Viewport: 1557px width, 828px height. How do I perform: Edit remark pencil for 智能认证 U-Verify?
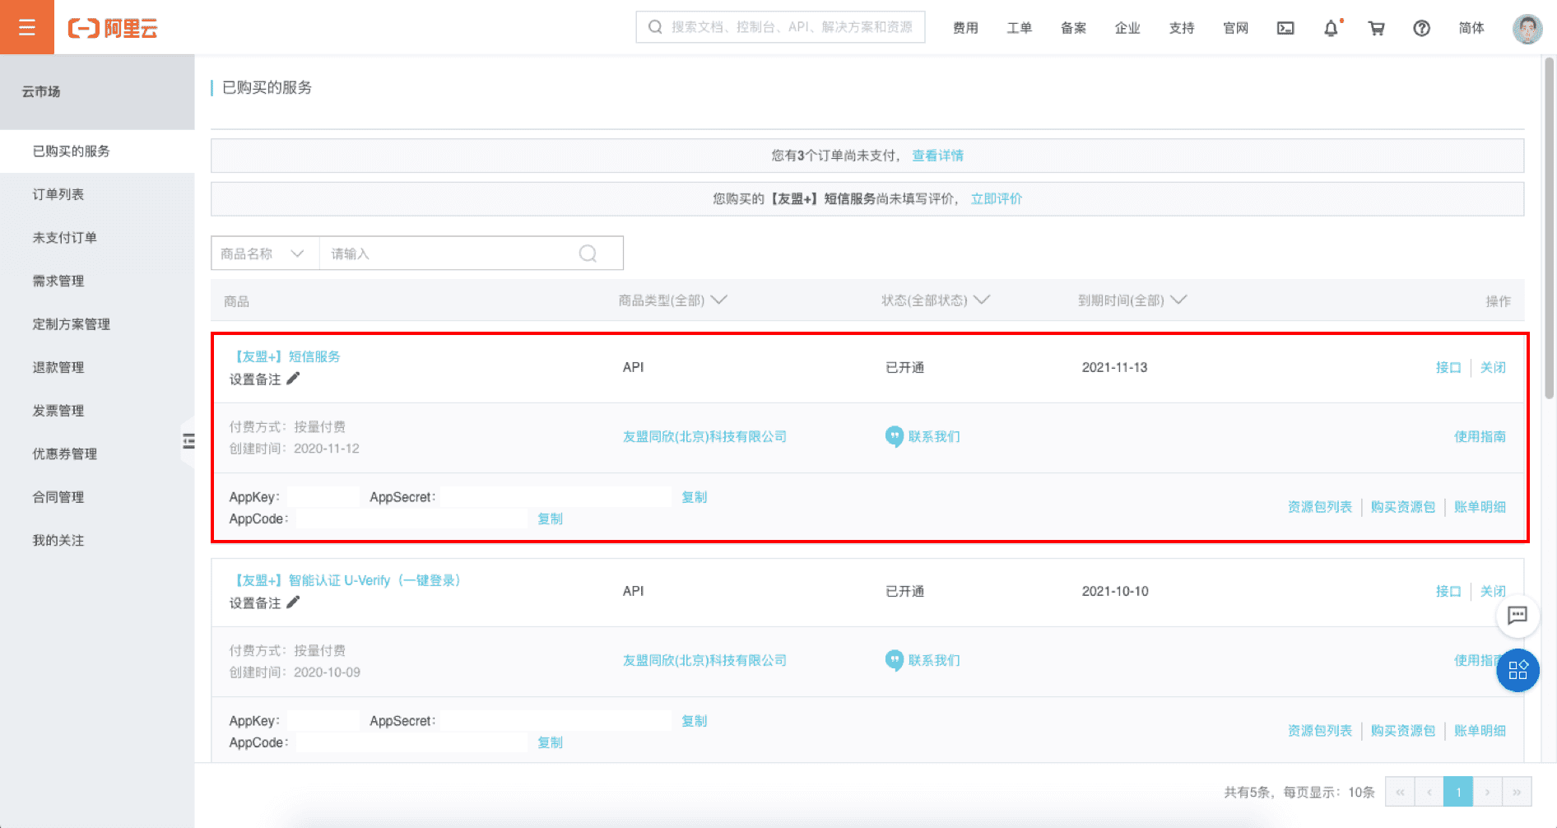(293, 602)
